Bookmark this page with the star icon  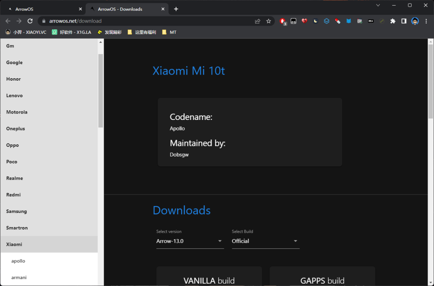pos(268,21)
